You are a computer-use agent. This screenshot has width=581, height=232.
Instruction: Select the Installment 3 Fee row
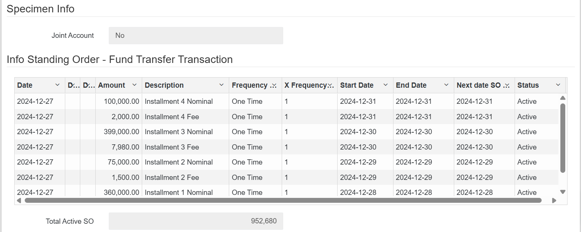tap(172, 147)
